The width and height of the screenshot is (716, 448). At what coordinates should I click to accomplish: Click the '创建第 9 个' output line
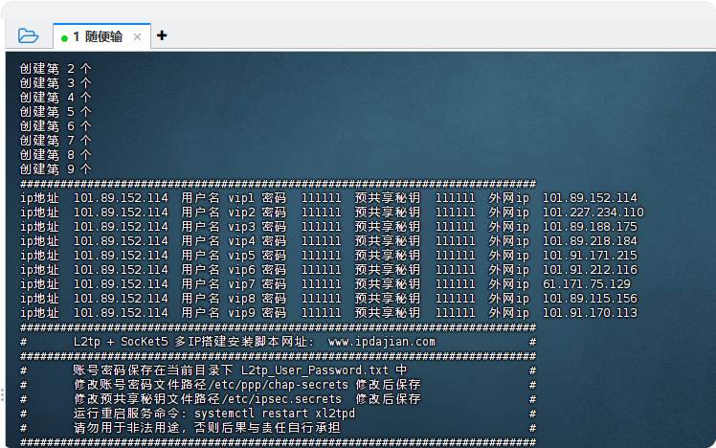pyautogui.click(x=56, y=169)
